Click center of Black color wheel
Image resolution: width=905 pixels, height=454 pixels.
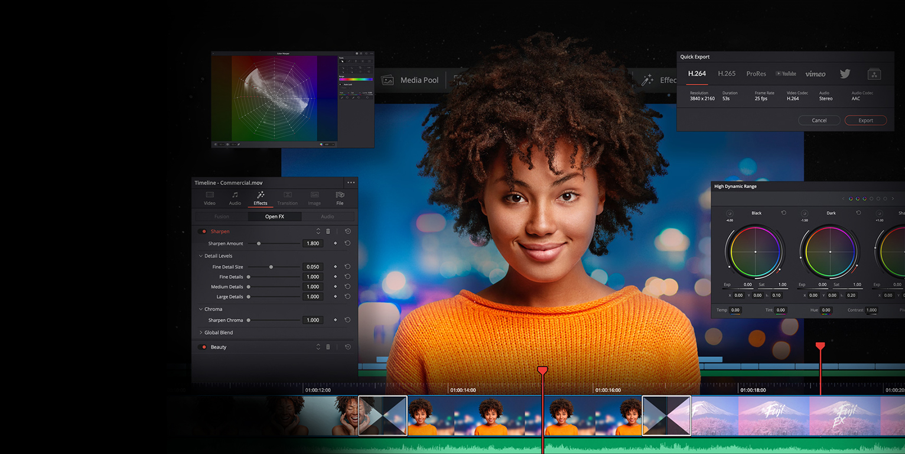click(755, 252)
